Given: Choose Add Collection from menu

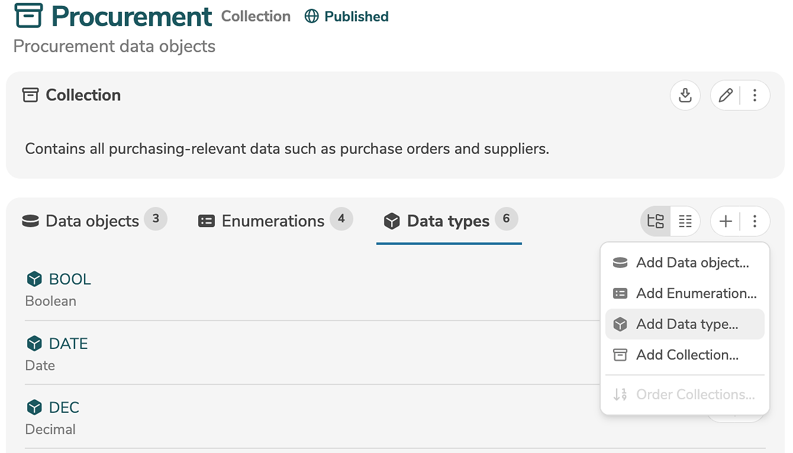Looking at the screenshot, I should [x=685, y=355].
